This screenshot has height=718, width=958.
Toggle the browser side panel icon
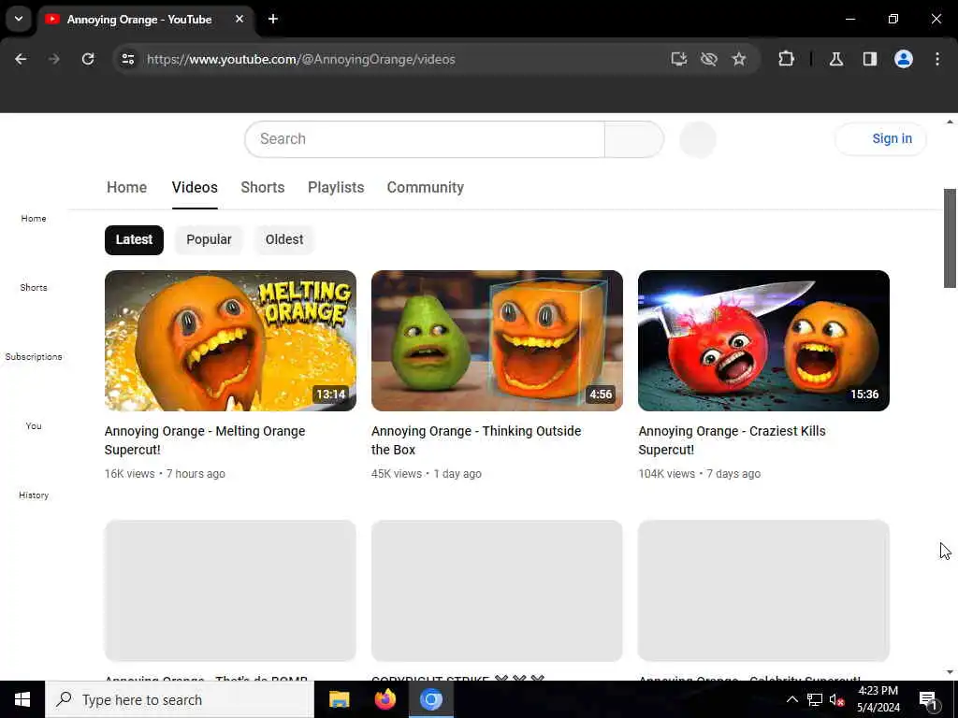pos(870,59)
